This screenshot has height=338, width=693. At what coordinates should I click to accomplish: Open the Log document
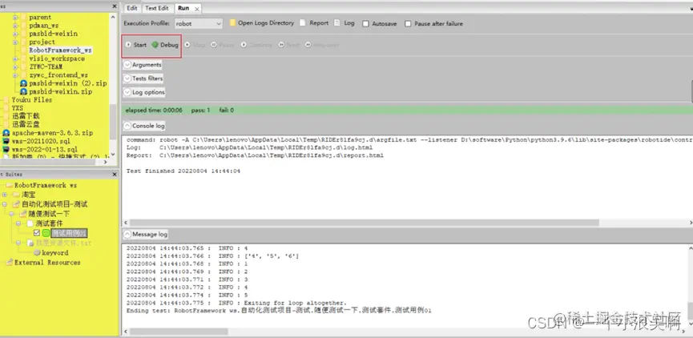(344, 23)
